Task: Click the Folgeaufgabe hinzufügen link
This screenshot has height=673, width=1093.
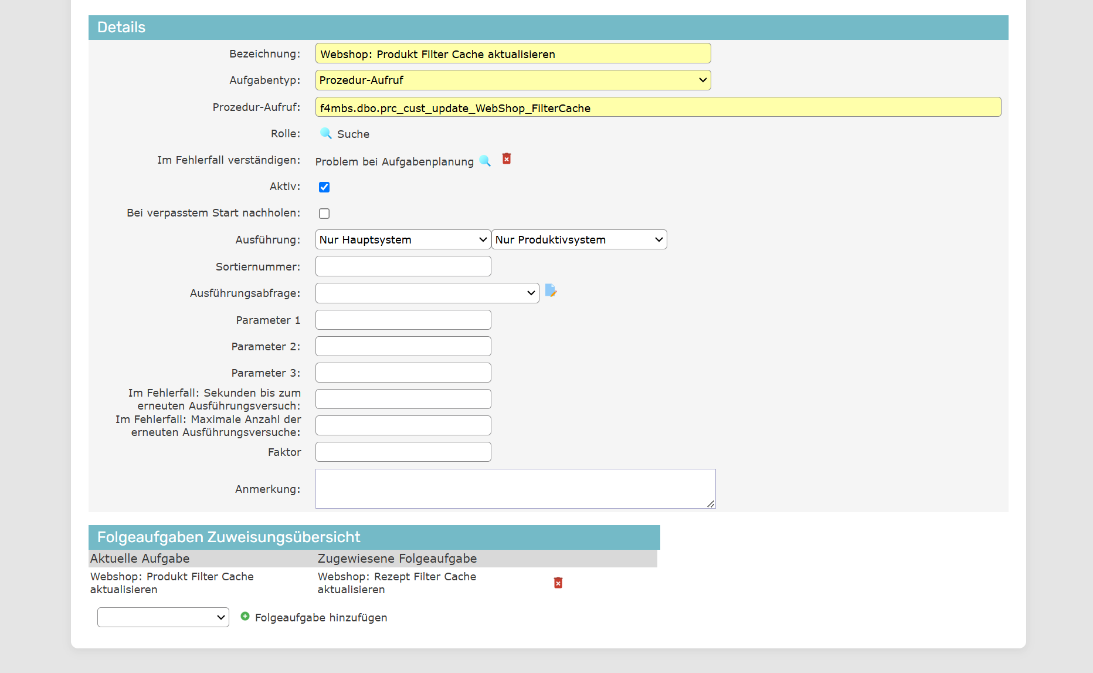Action: pyautogui.click(x=321, y=617)
